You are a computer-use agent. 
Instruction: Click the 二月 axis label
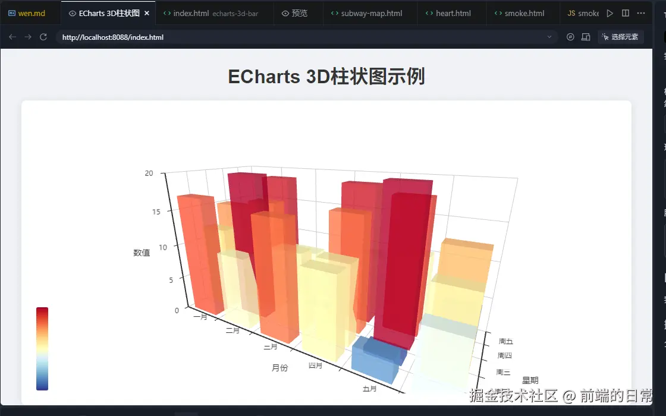coord(233,330)
